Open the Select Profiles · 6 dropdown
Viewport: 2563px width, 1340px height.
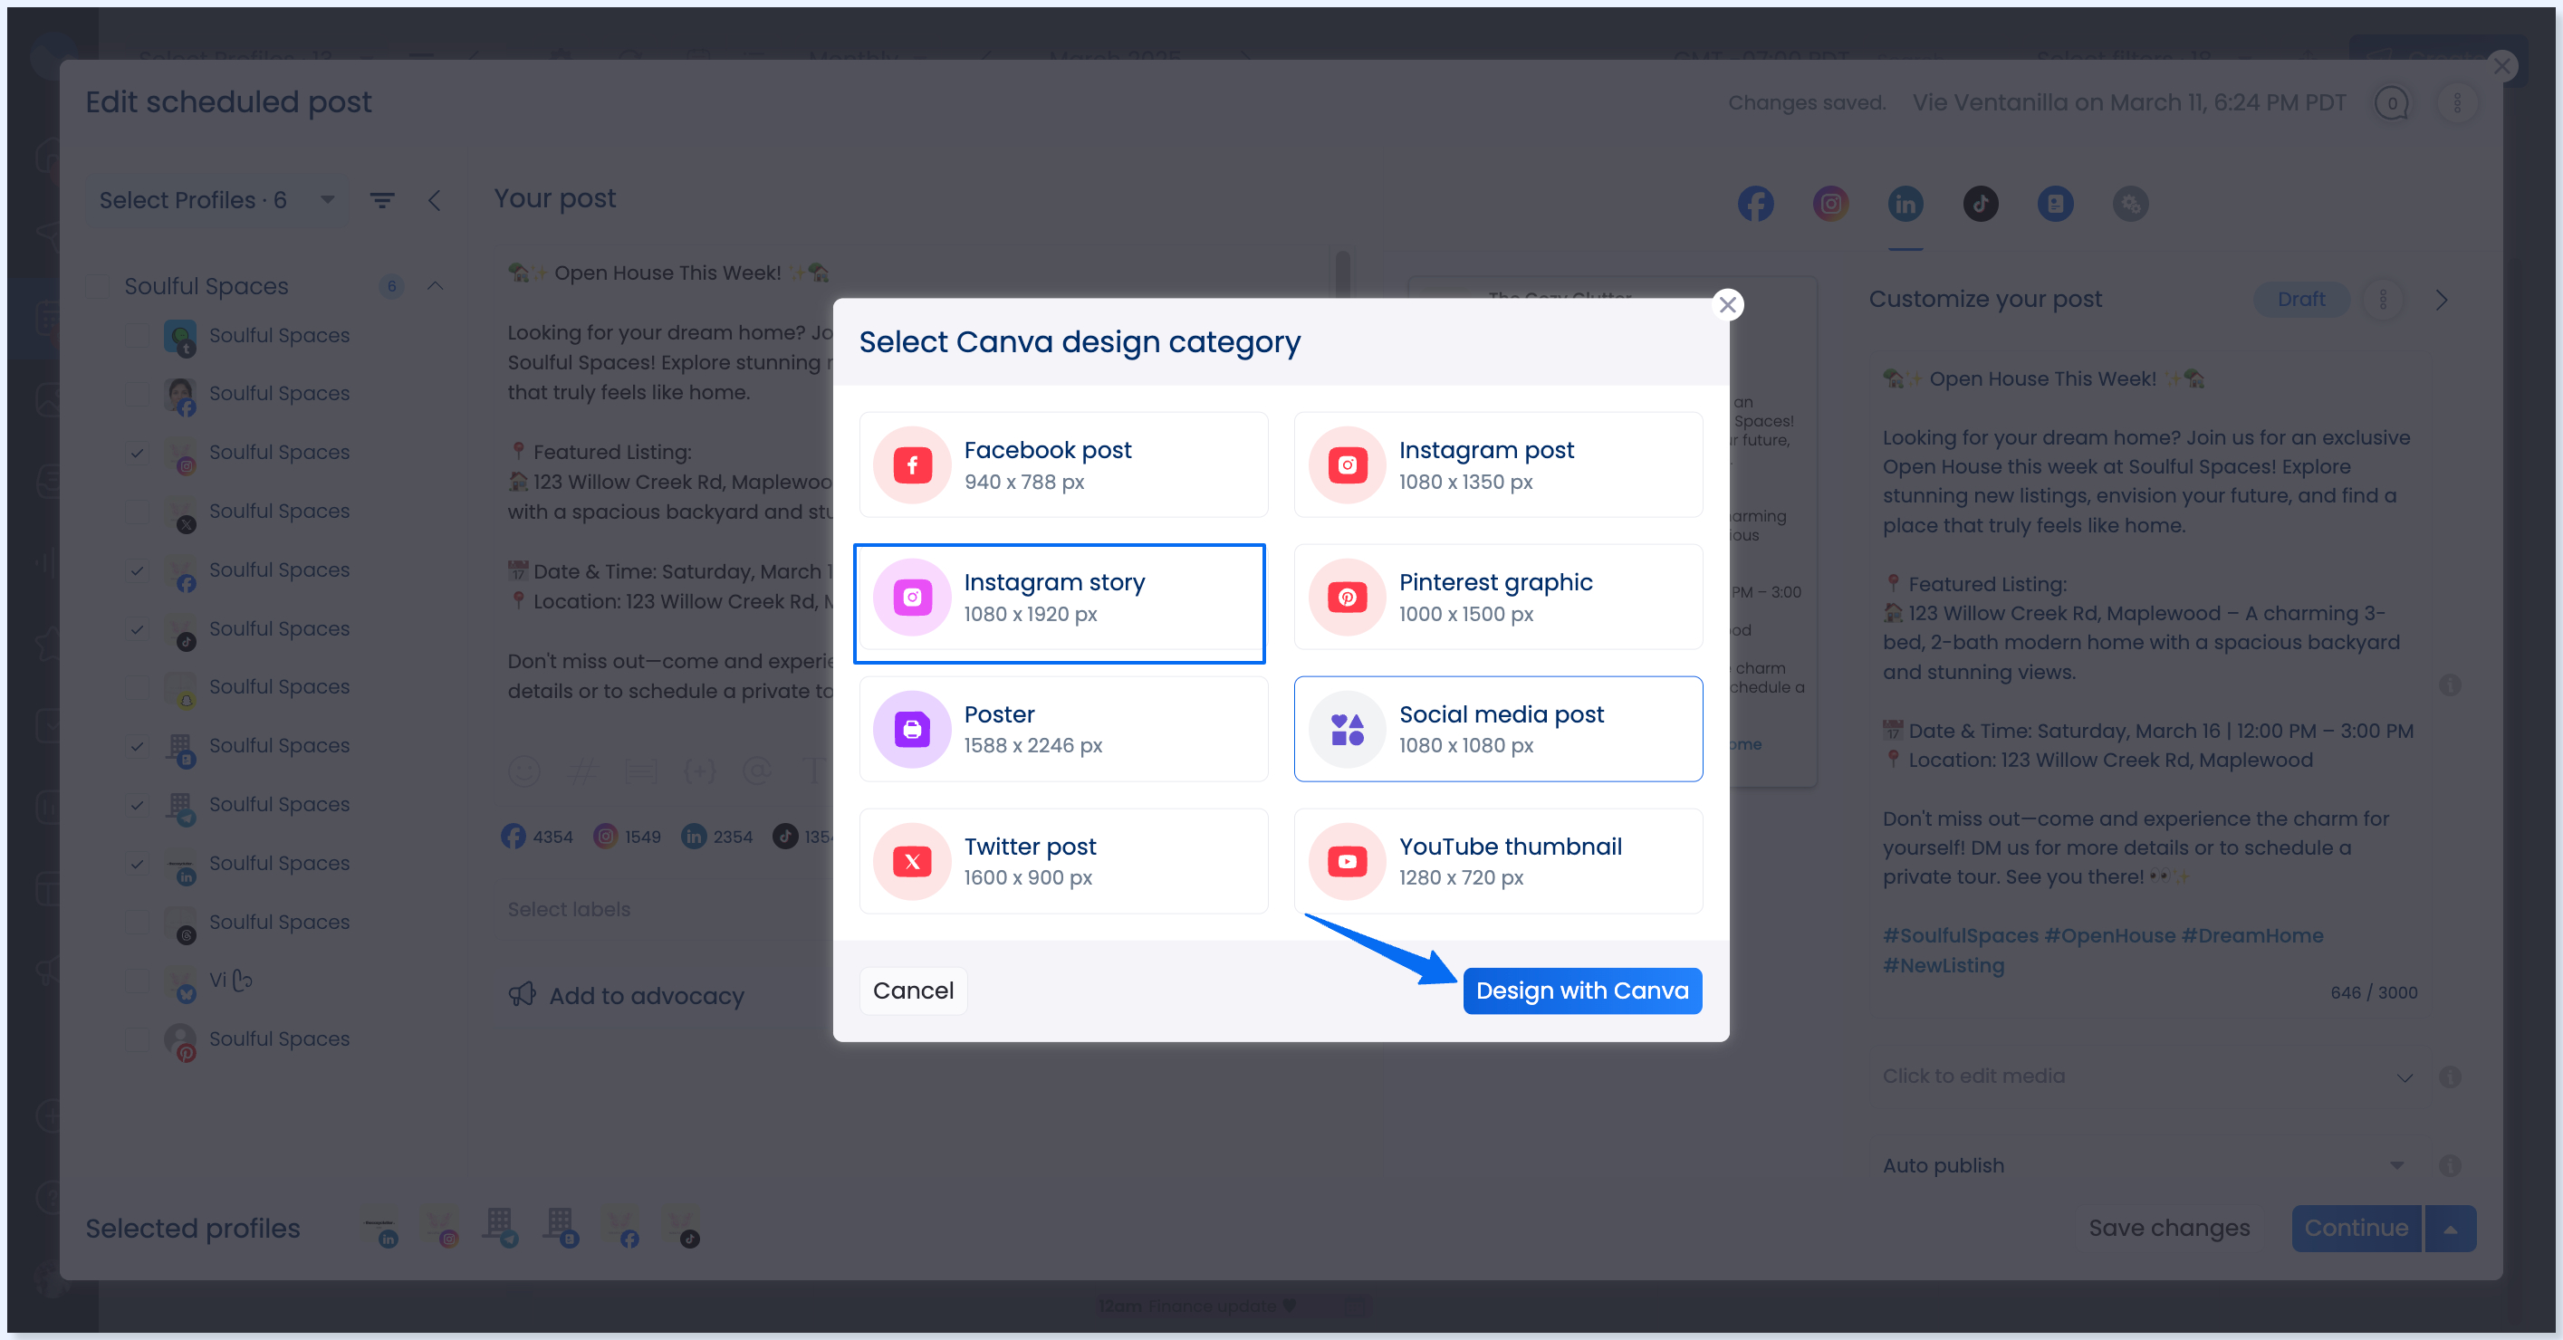[x=216, y=201]
